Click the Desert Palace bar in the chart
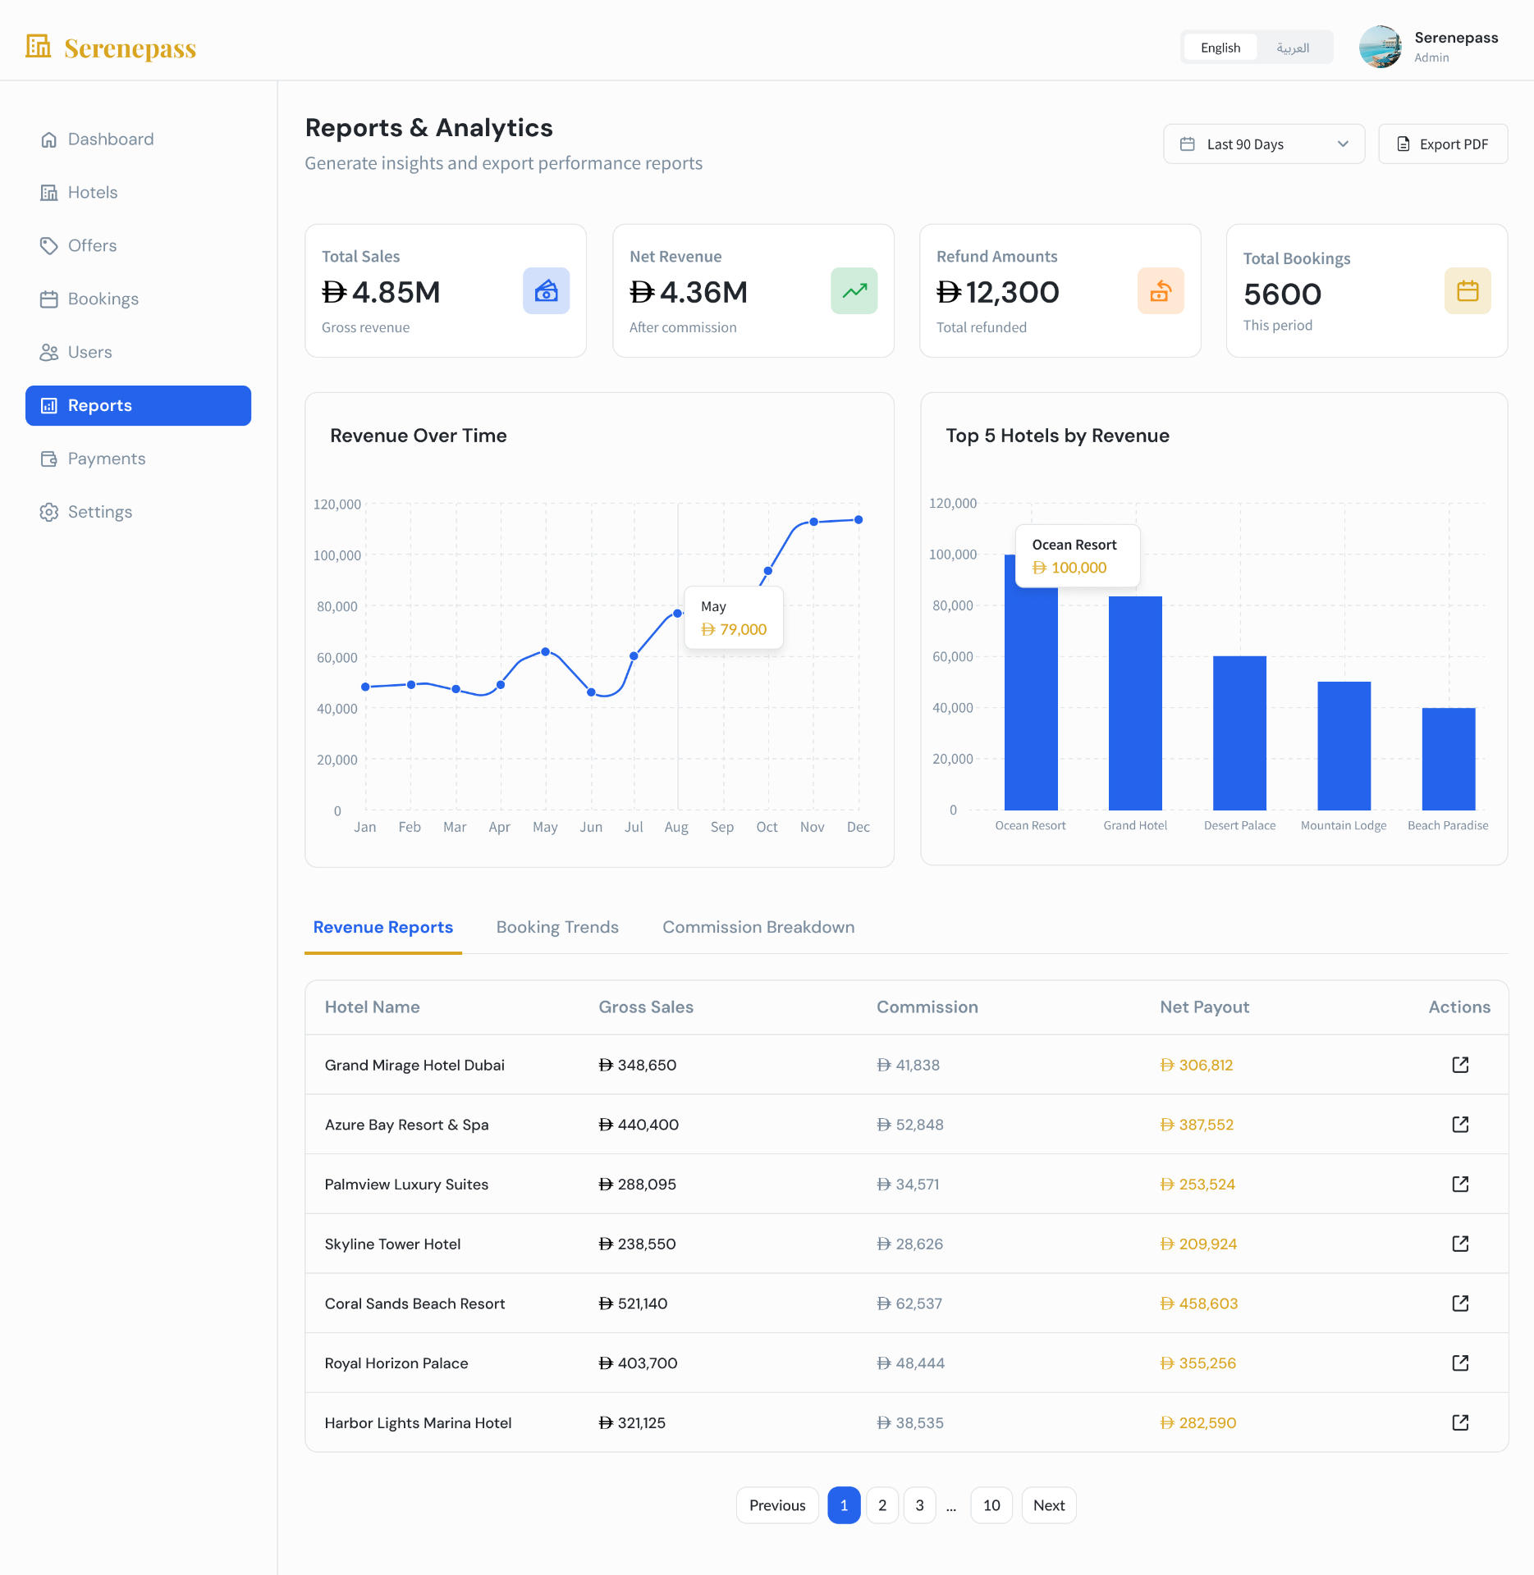The width and height of the screenshot is (1534, 1575). [1239, 733]
